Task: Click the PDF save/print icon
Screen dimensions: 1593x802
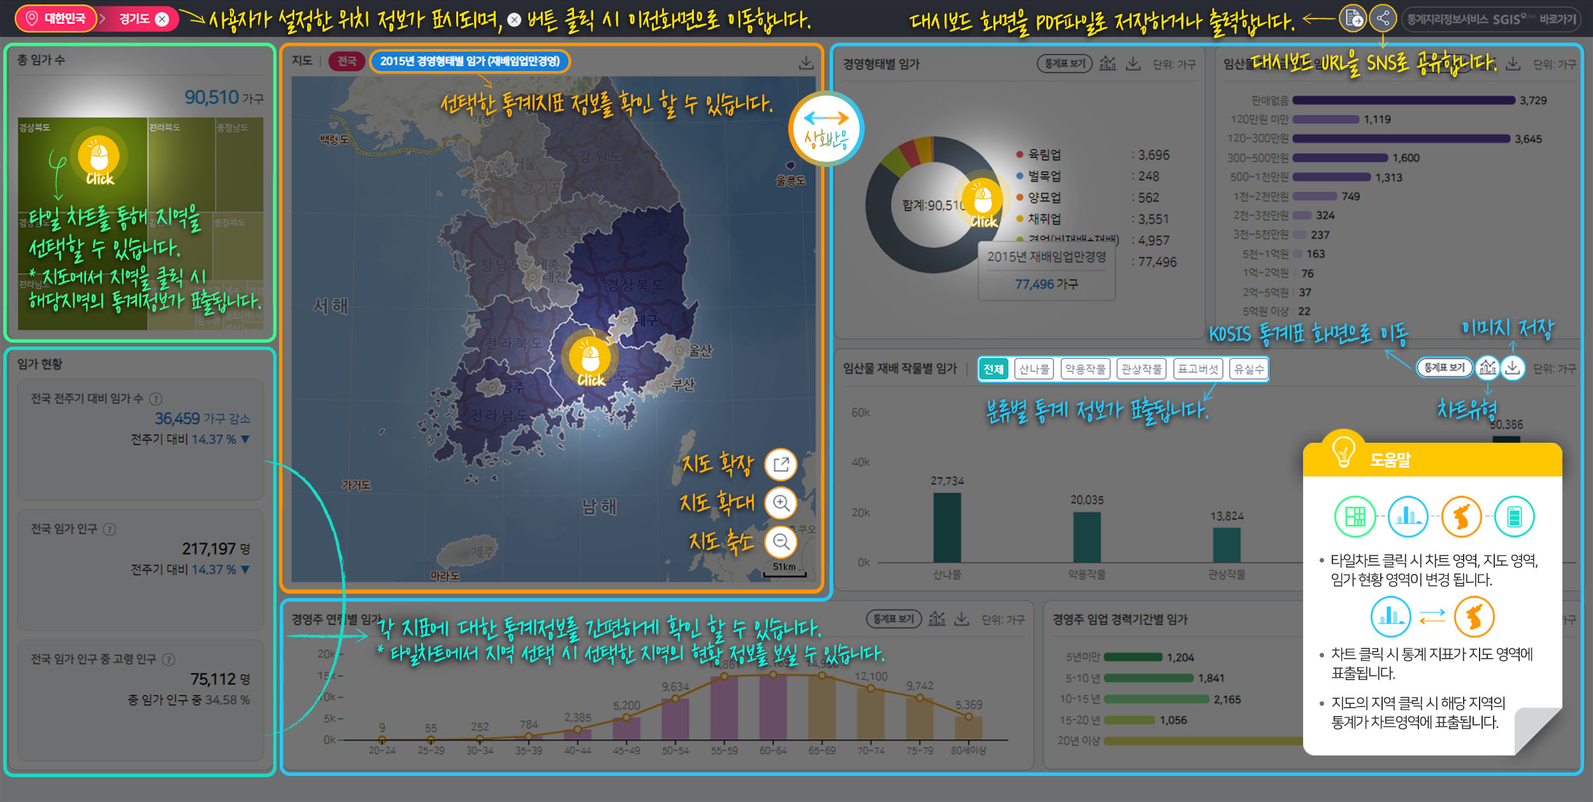Action: tap(1352, 18)
